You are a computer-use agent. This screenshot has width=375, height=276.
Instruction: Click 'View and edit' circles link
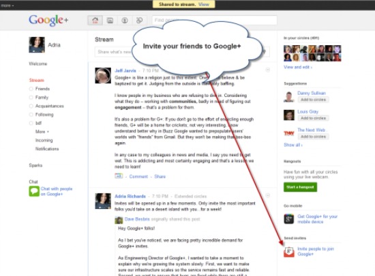298,67
